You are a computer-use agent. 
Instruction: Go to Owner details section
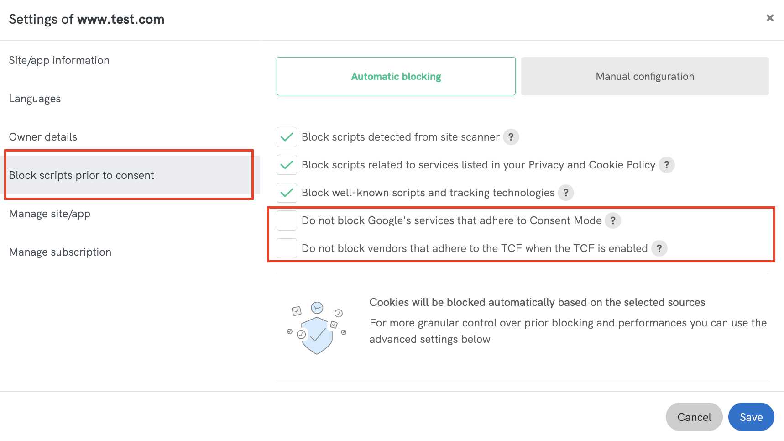43,137
